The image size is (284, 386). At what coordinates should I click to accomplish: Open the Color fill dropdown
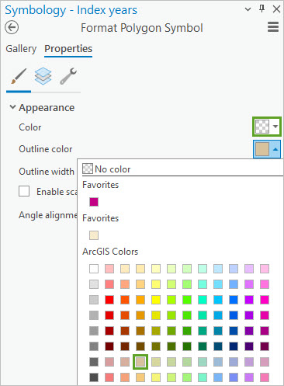[267, 127]
